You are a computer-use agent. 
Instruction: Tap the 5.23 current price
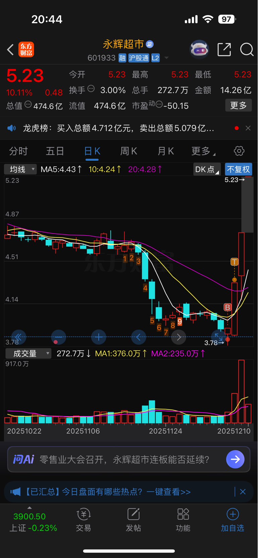(x=25, y=75)
